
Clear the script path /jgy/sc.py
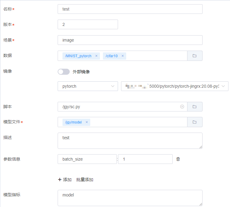pos(182,107)
